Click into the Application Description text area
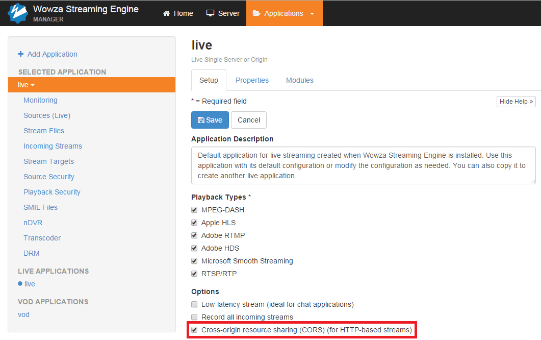541x340 pixels. 364,165
